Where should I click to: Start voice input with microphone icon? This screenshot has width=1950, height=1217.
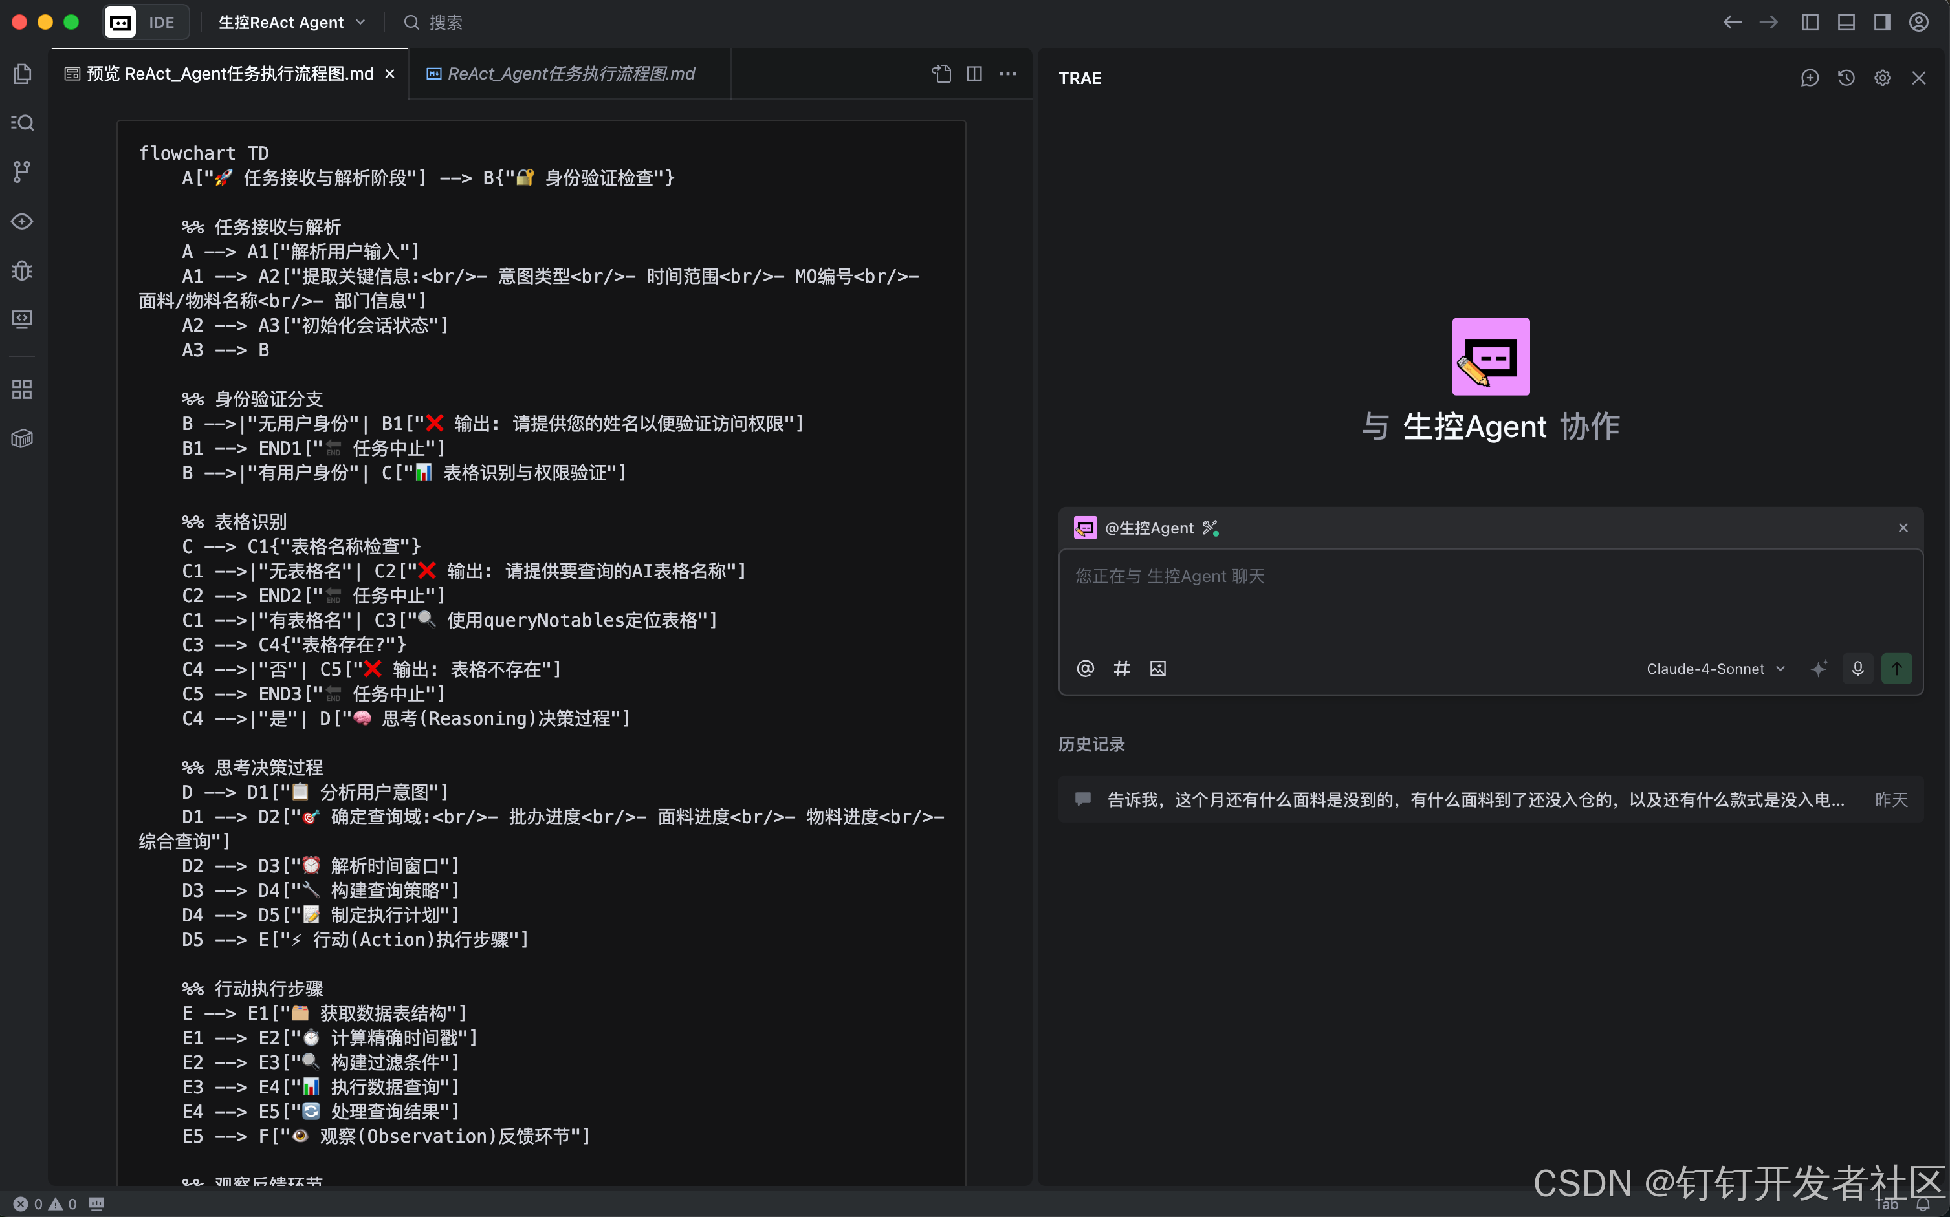point(1858,669)
